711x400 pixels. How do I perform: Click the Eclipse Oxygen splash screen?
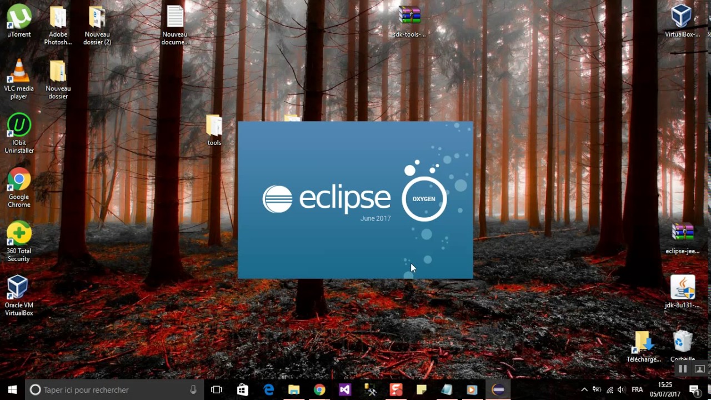[x=355, y=200]
